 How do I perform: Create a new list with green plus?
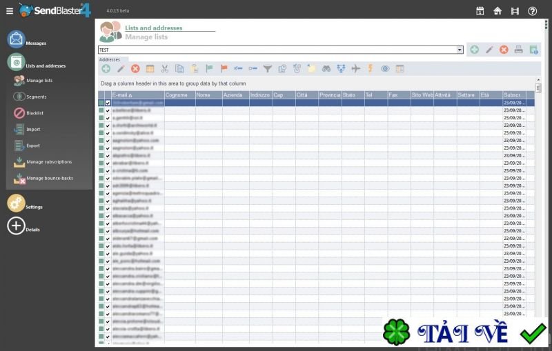[x=474, y=50]
